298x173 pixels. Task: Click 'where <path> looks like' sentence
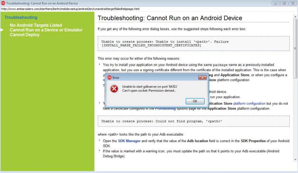click(141, 134)
